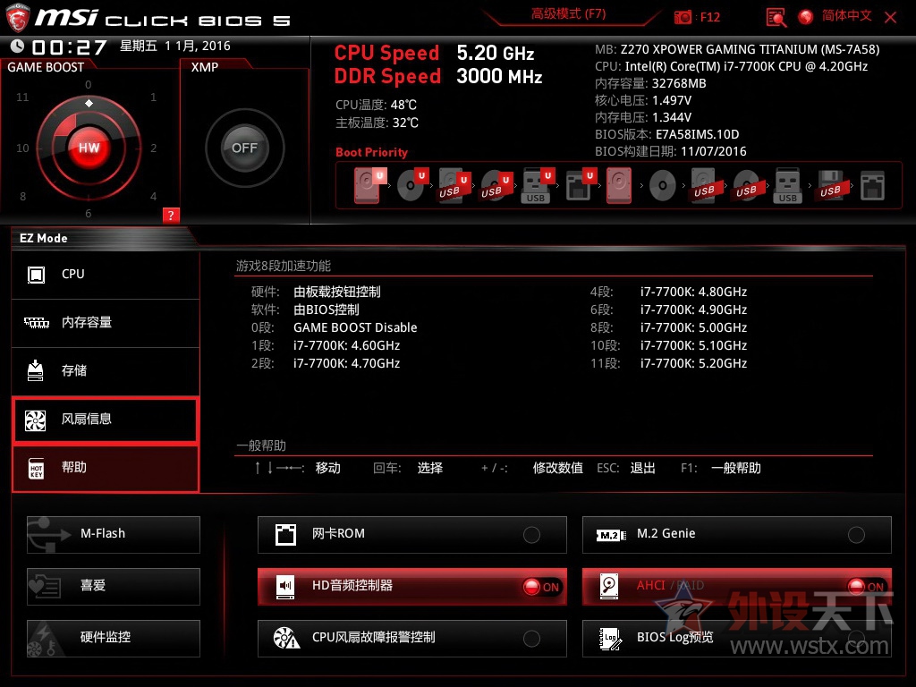Click the 核心电压 1.497V value
916x687 pixels.
tap(672, 100)
